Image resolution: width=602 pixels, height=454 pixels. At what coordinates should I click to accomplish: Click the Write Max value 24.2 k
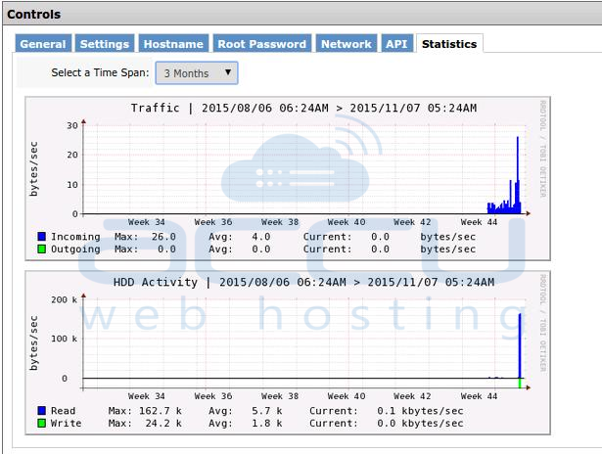pos(163,424)
